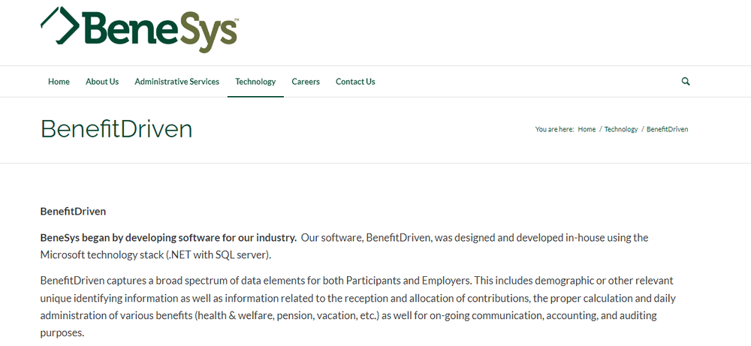
Task: Select the Technology navigation tab
Action: 255,82
